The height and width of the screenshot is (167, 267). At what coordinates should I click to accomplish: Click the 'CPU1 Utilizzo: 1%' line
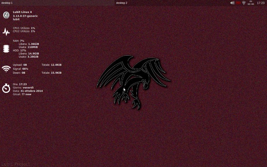[24, 28]
